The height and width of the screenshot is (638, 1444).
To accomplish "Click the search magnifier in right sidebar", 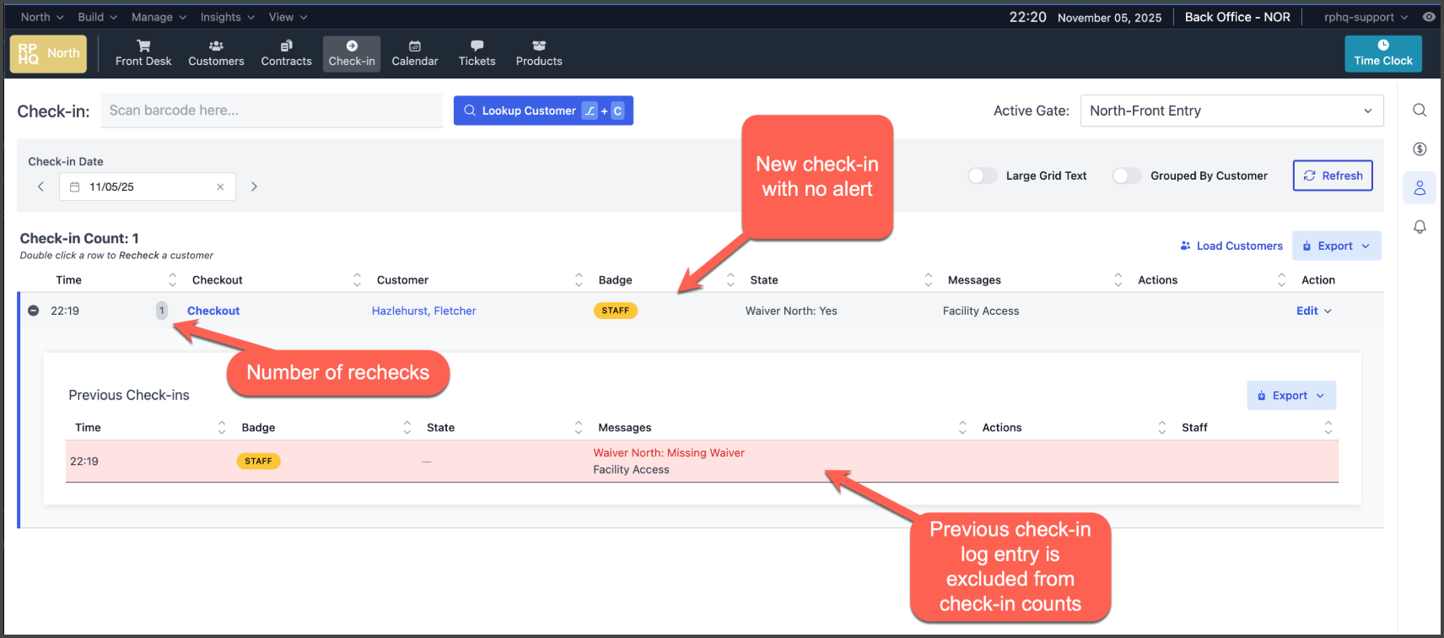I will point(1420,111).
